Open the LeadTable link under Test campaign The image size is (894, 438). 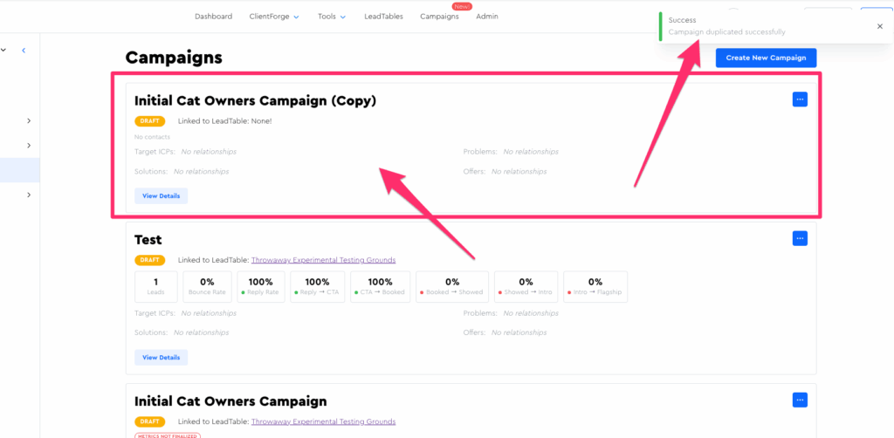pyautogui.click(x=323, y=260)
